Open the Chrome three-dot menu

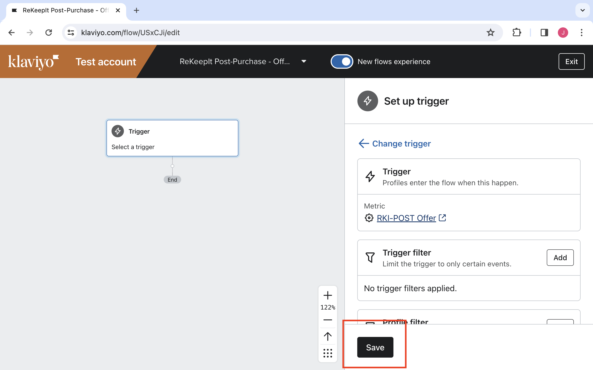click(x=581, y=33)
